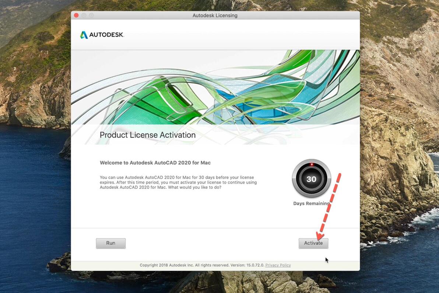The width and height of the screenshot is (439, 293).
Task: Click the Activate button
Action: point(313,243)
